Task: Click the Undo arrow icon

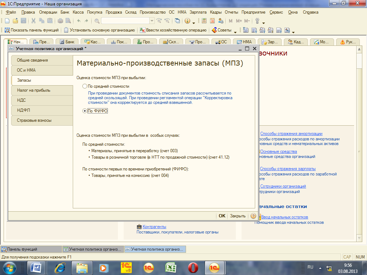Action: pyautogui.click(x=78, y=21)
